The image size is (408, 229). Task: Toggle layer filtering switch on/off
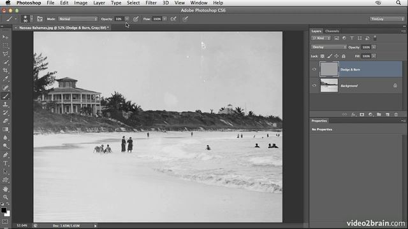point(375,38)
